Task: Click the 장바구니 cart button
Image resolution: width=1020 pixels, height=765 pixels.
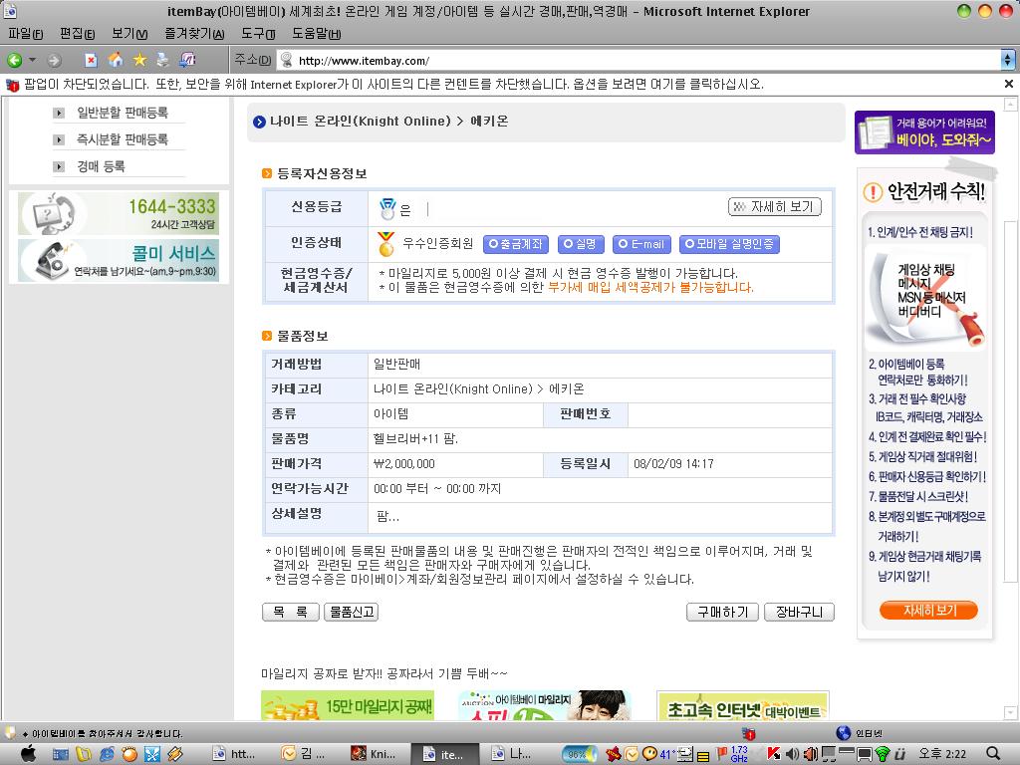Action: (x=800, y=613)
